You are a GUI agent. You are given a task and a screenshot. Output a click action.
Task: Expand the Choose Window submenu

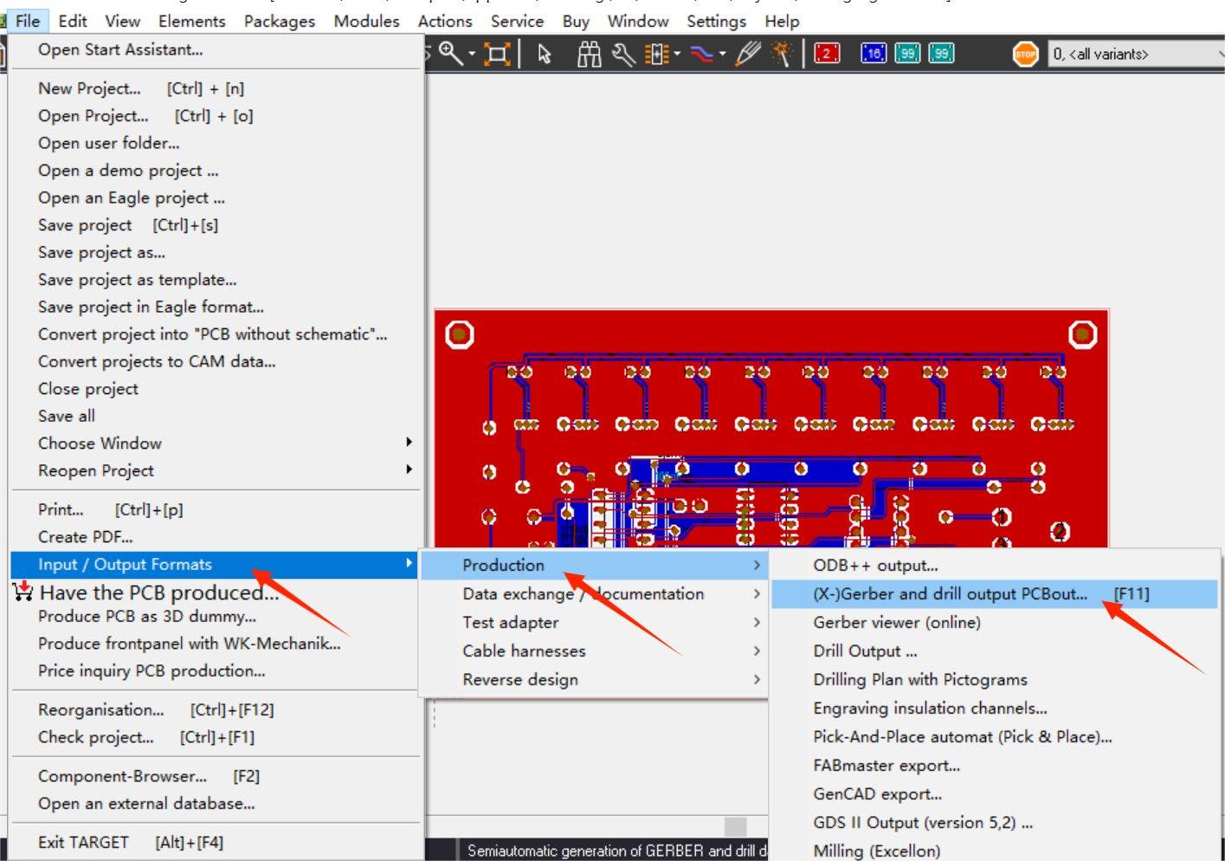[x=409, y=443]
